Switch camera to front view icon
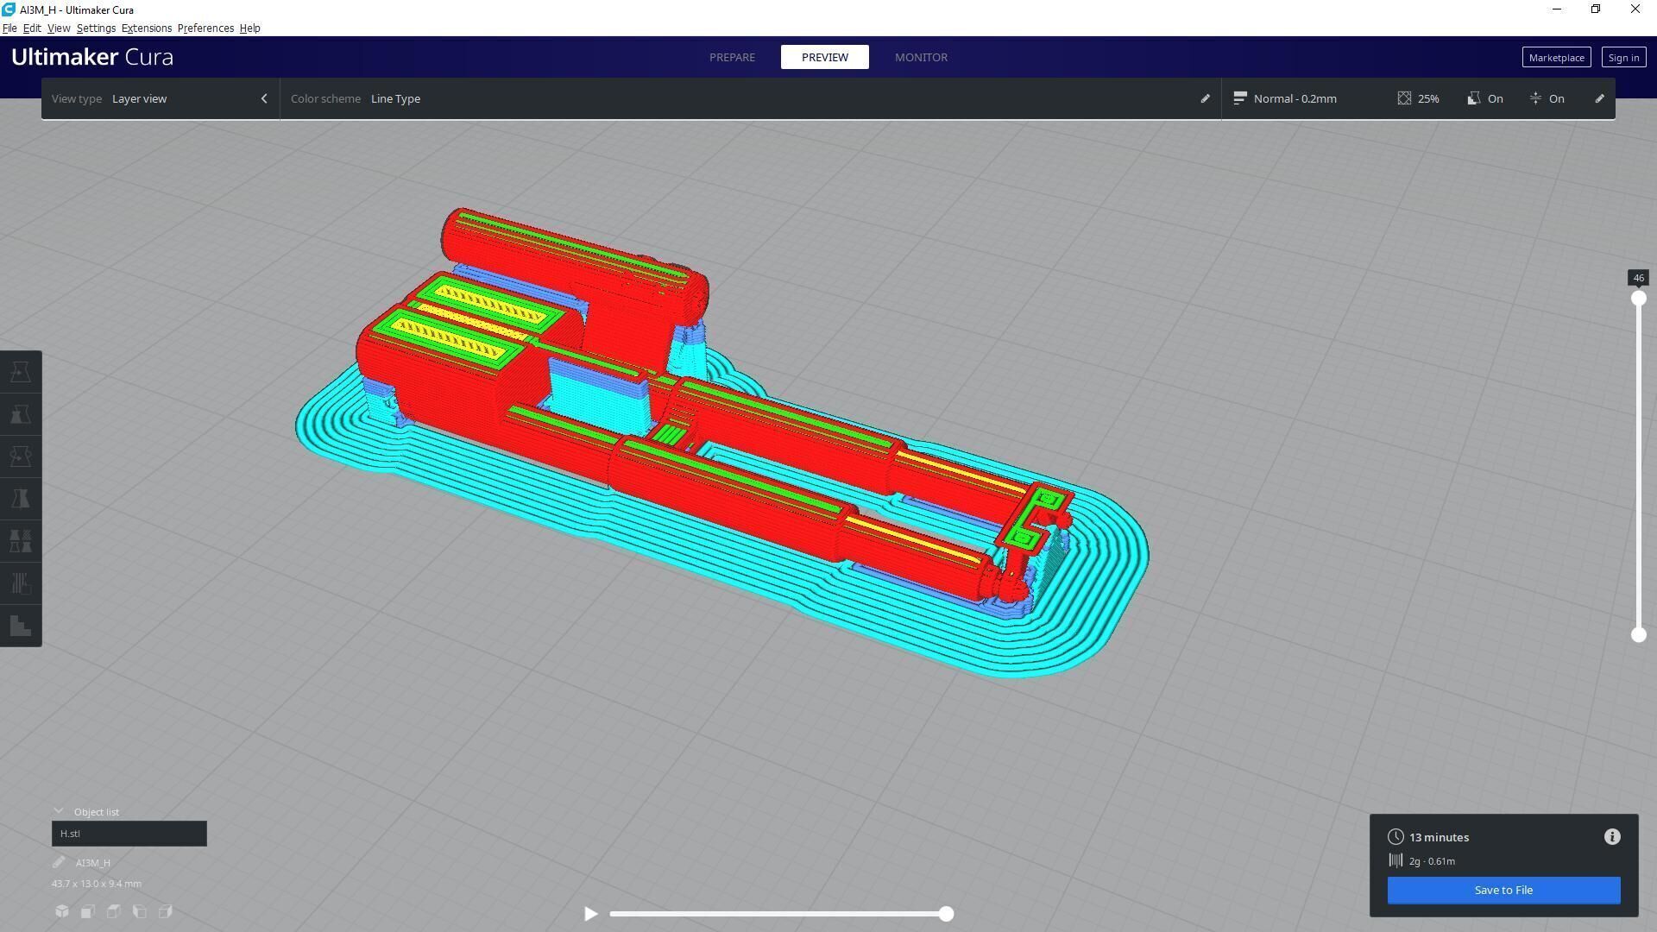The image size is (1657, 932). (88, 911)
